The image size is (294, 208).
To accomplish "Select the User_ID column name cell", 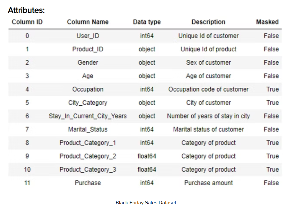I will [x=88, y=36].
